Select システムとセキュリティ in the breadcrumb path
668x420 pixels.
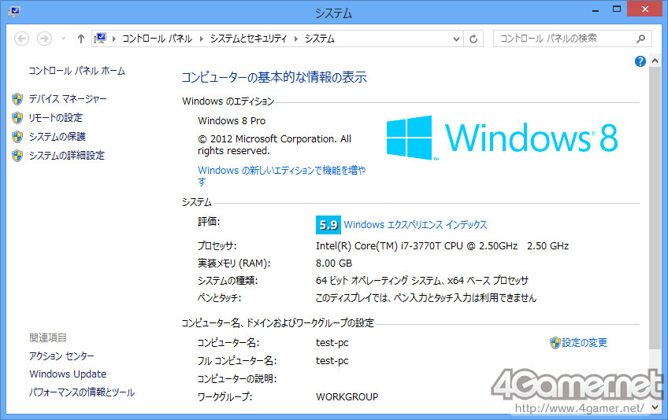(x=250, y=39)
